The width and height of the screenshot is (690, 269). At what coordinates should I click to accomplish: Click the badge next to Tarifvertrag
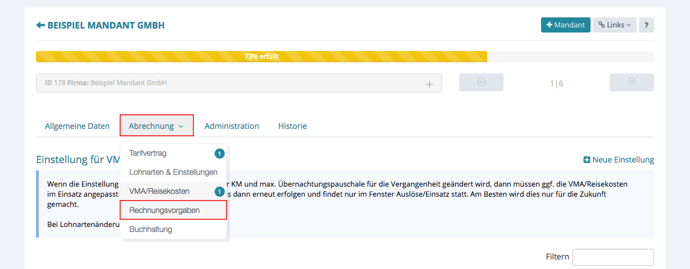click(220, 153)
